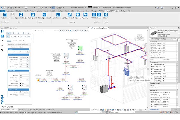Switch to the Modify ribbon tab

click(x=123, y=11)
